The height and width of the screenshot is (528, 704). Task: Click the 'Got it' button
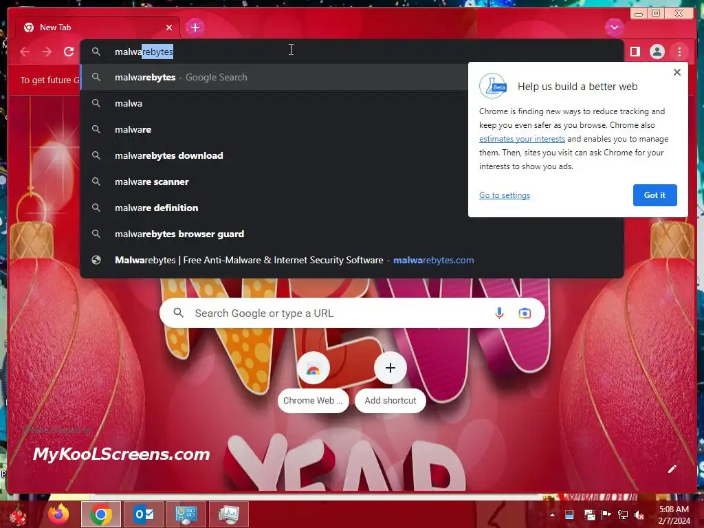(654, 195)
